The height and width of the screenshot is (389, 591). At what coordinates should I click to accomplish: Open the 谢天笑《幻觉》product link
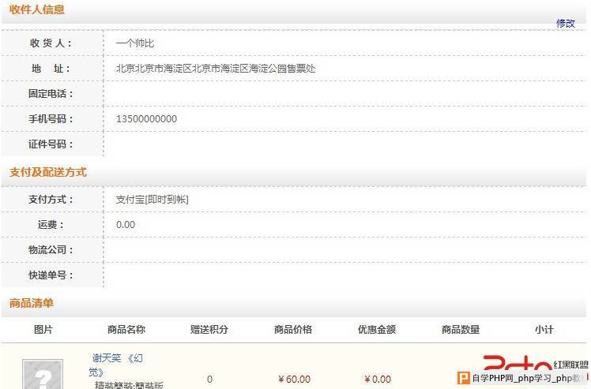[115, 365]
